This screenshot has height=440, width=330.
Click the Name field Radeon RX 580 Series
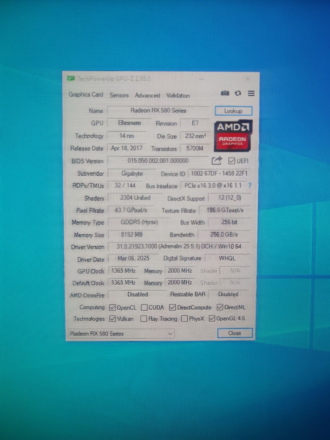pos(158,111)
